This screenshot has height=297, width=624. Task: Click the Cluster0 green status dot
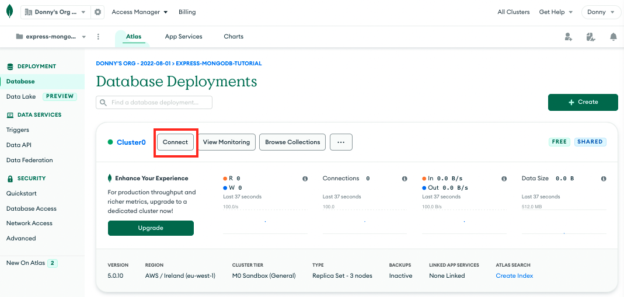click(x=110, y=142)
